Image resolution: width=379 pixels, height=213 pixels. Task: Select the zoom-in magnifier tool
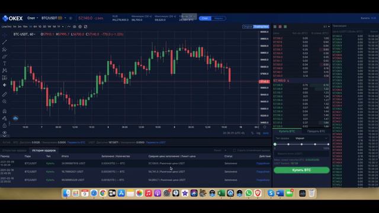pyautogui.click(x=4, y=101)
